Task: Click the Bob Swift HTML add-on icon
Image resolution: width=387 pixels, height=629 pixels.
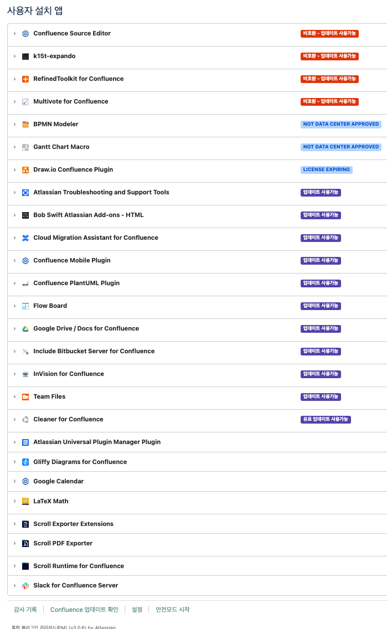Action: tap(25, 215)
